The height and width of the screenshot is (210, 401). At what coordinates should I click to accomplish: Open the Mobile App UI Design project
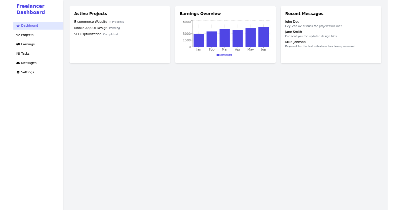pyautogui.click(x=91, y=28)
